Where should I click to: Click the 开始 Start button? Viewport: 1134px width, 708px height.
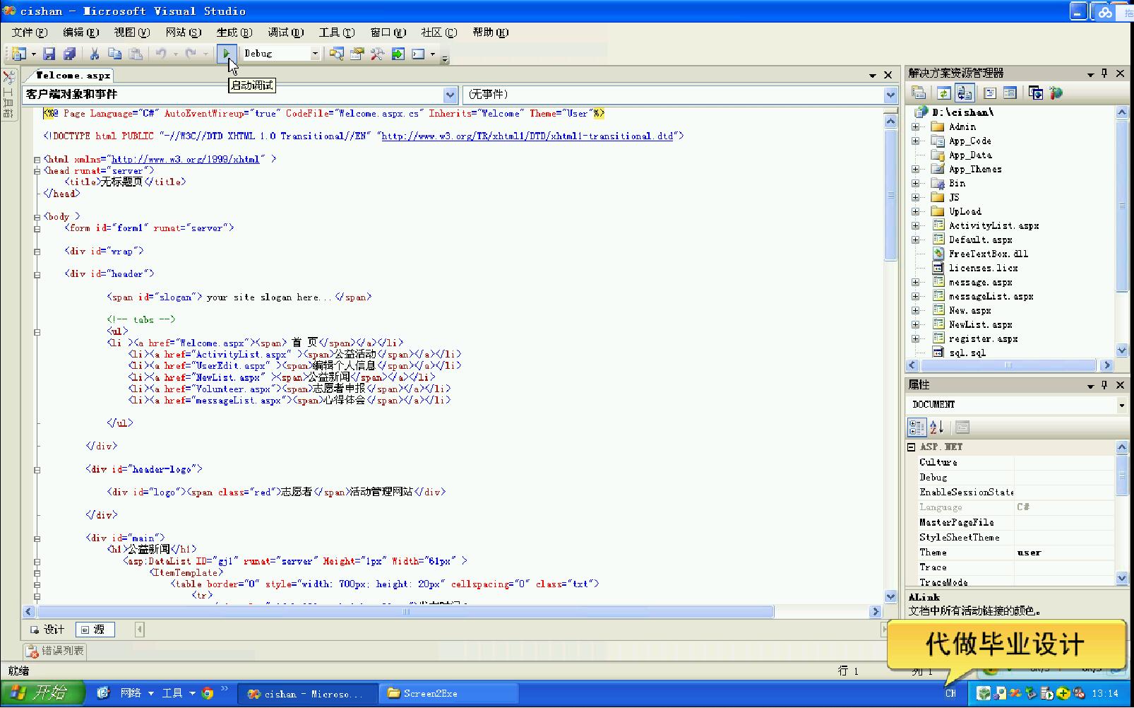tap(42, 693)
